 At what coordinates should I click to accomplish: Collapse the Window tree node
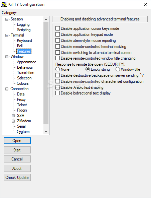(7, 57)
